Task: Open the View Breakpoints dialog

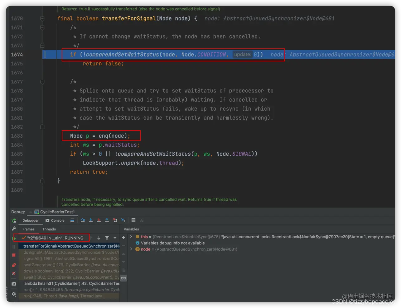Action: 14,265
